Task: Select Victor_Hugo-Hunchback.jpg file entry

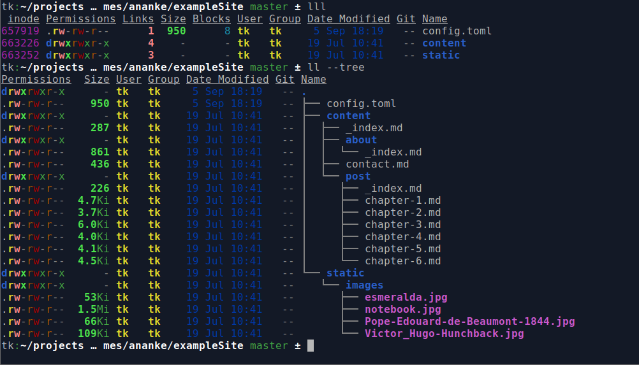Action: (444, 334)
